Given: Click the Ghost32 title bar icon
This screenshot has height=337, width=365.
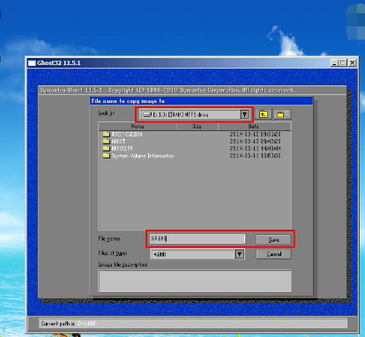Looking at the screenshot, I should [x=32, y=63].
